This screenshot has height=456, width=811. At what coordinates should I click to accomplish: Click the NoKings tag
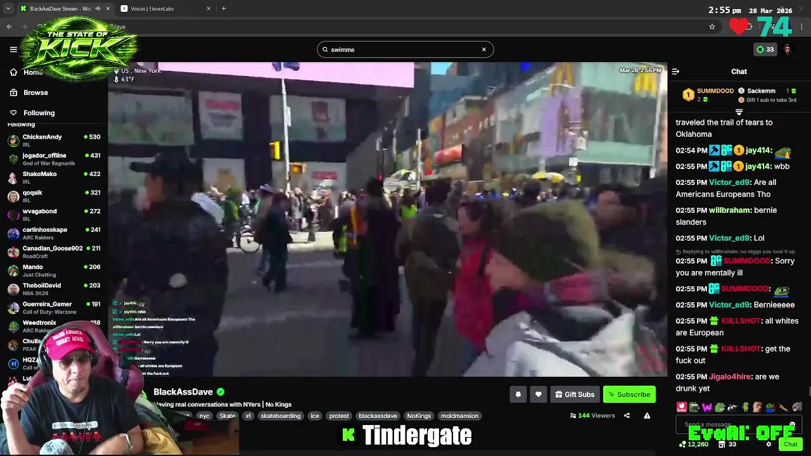pyautogui.click(x=419, y=416)
